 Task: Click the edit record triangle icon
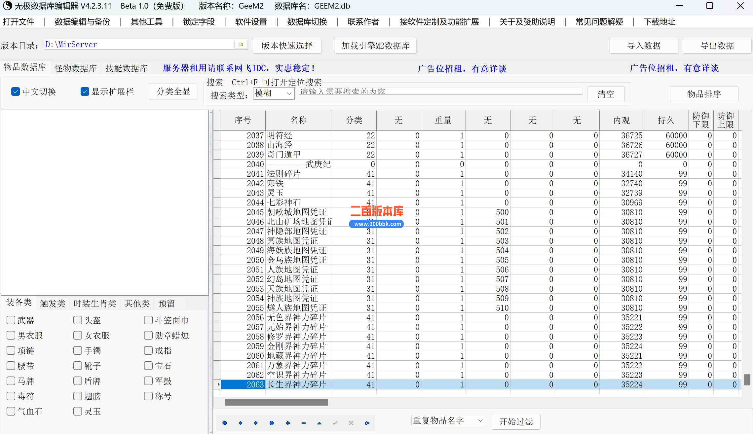[319, 423]
